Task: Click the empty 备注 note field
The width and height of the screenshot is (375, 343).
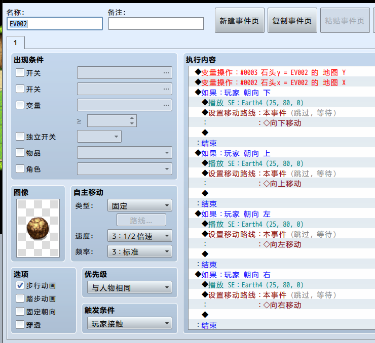Action: tap(156, 24)
